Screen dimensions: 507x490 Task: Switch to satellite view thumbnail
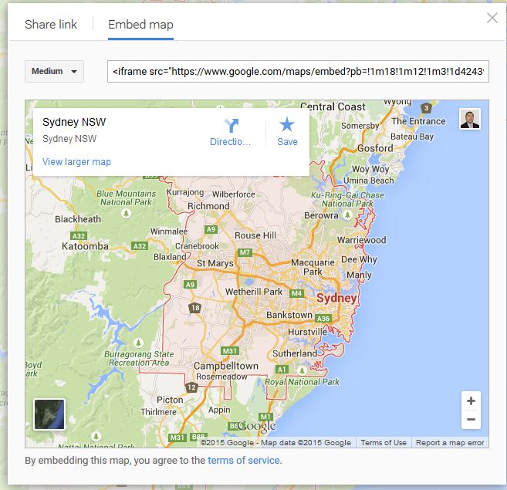(50, 414)
